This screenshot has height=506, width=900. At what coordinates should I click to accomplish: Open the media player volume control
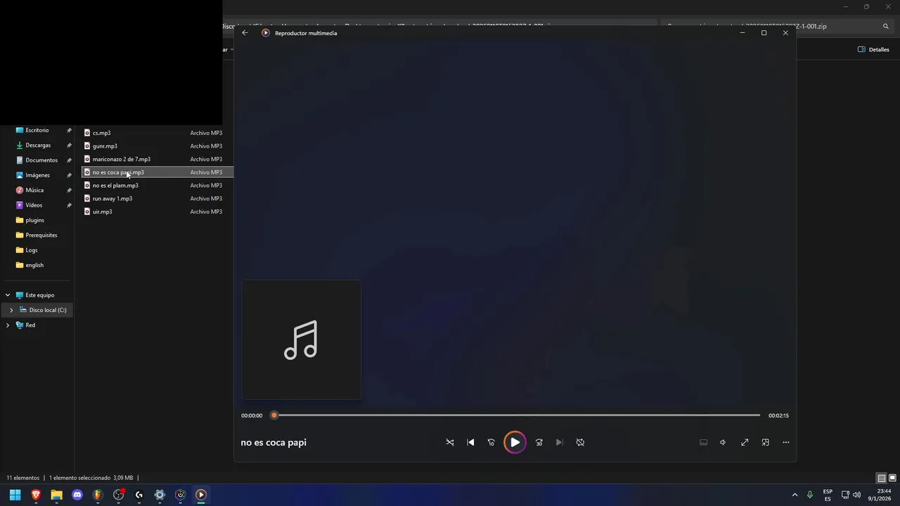click(x=723, y=442)
